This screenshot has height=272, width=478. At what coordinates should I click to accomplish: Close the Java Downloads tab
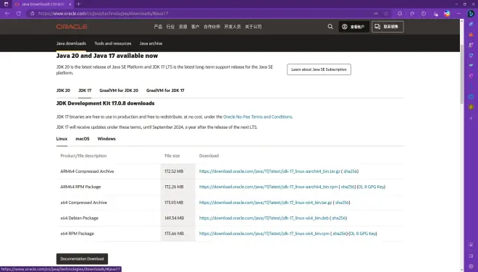[70, 4]
